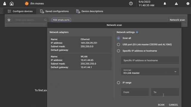Click the Ethernet IP 169.254.39.251
This screenshot has width=191, height=107.
89,43
